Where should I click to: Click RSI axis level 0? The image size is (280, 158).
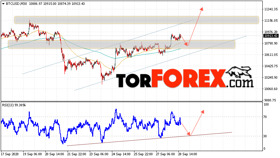coord(264,149)
